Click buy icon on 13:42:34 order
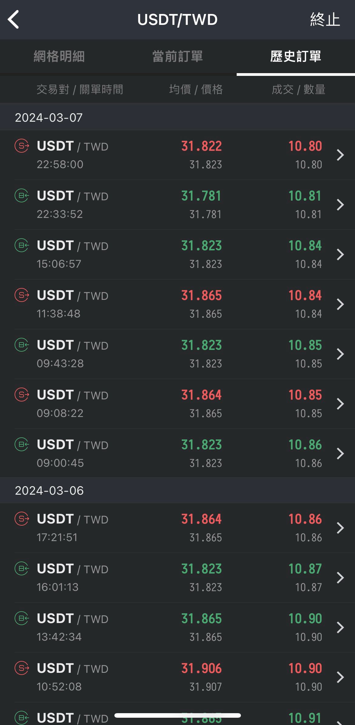Screen dimensions: 355x725 (22, 618)
